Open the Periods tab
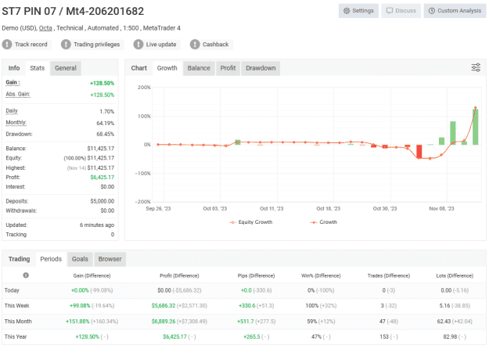 [51, 259]
